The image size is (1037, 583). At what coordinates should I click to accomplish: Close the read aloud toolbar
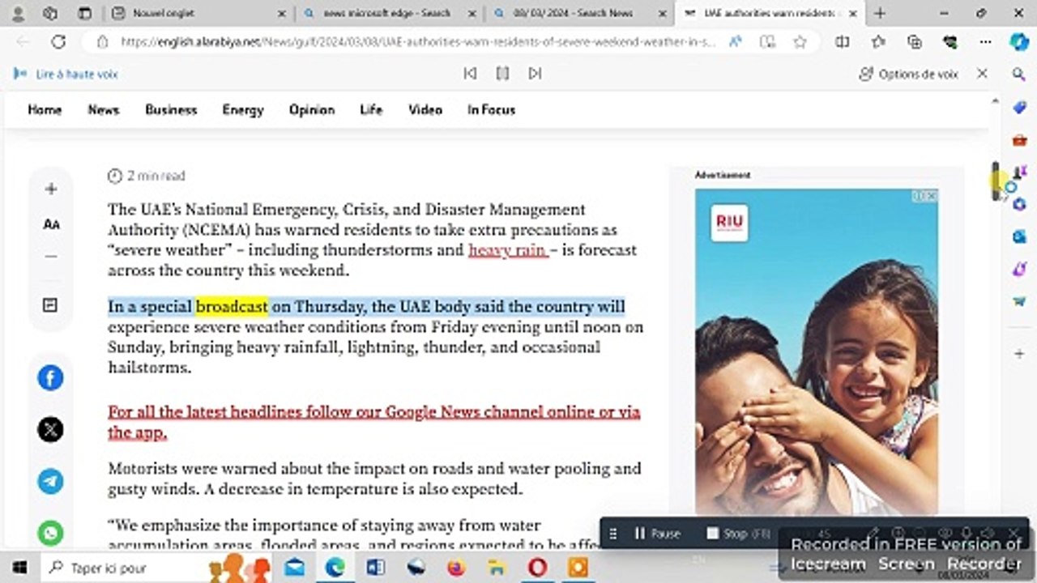(982, 74)
